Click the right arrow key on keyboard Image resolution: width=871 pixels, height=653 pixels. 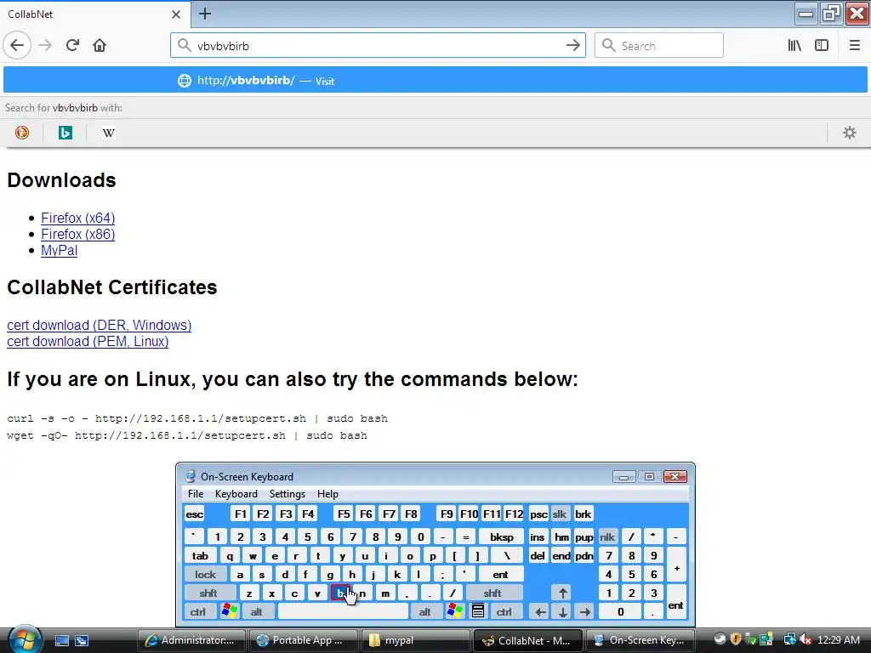point(585,612)
